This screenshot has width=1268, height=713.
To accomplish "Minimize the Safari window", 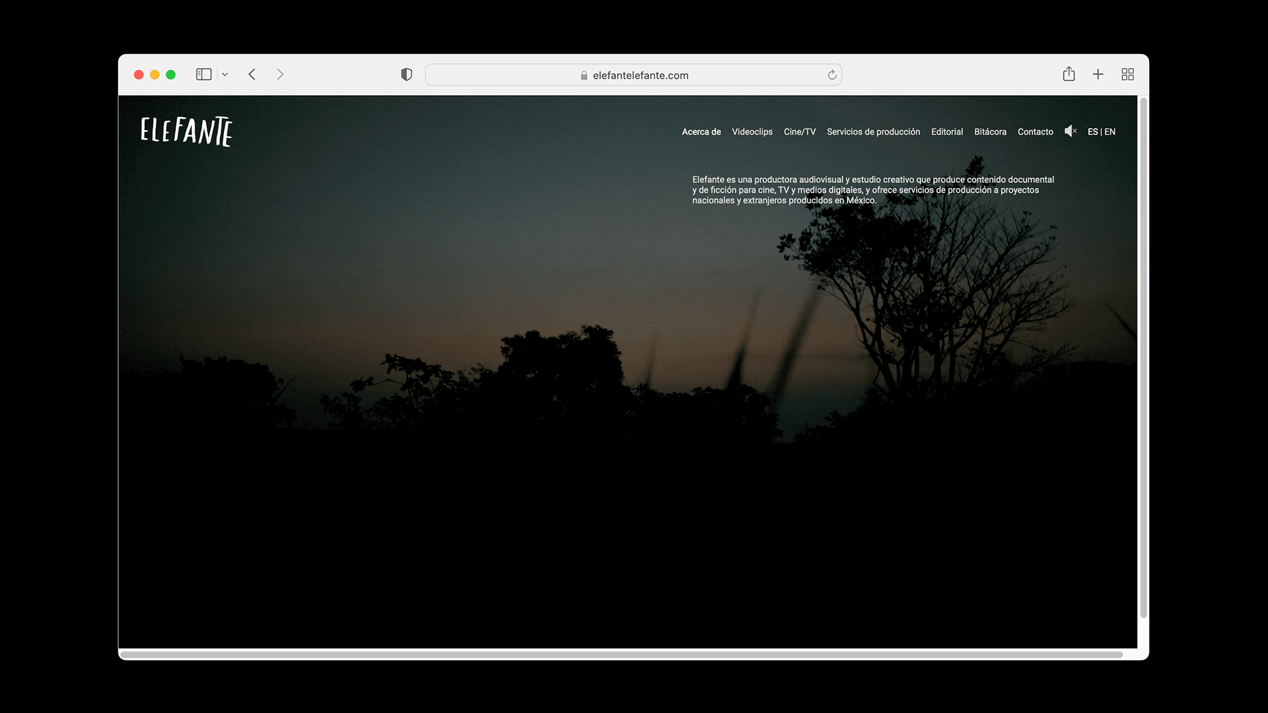I will [155, 75].
